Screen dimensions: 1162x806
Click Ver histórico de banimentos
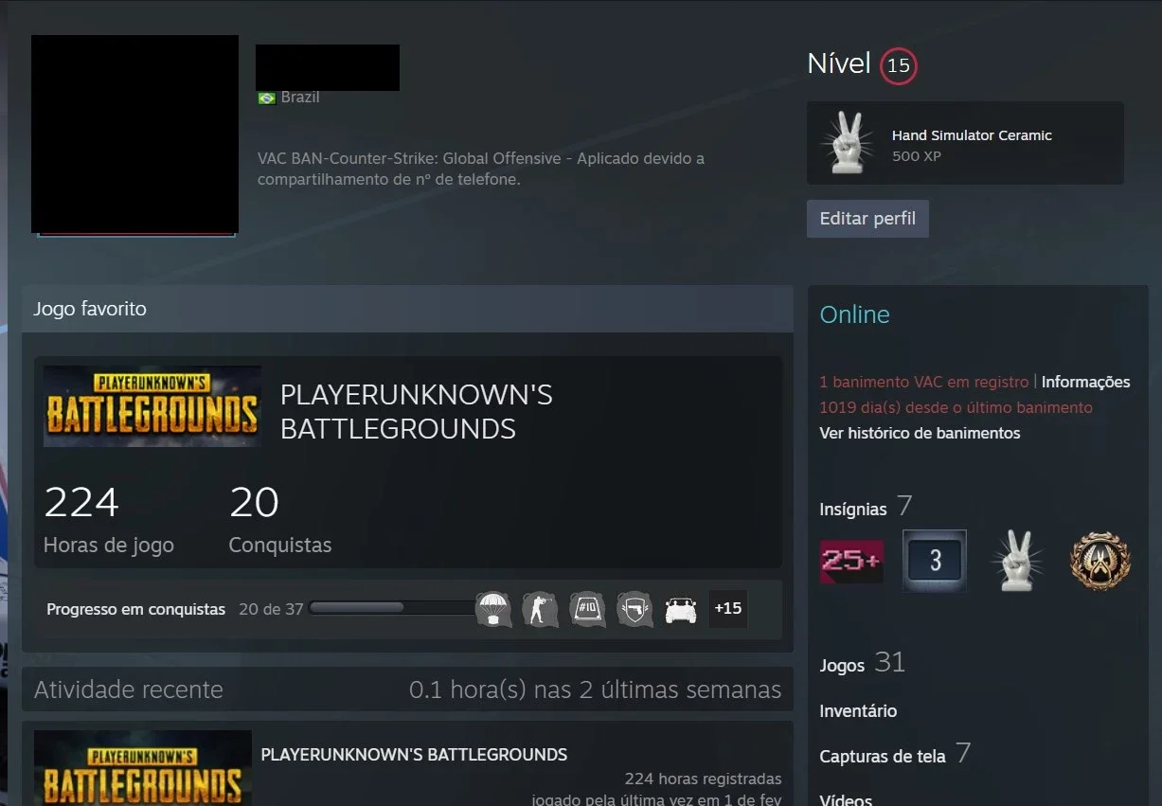(x=920, y=433)
